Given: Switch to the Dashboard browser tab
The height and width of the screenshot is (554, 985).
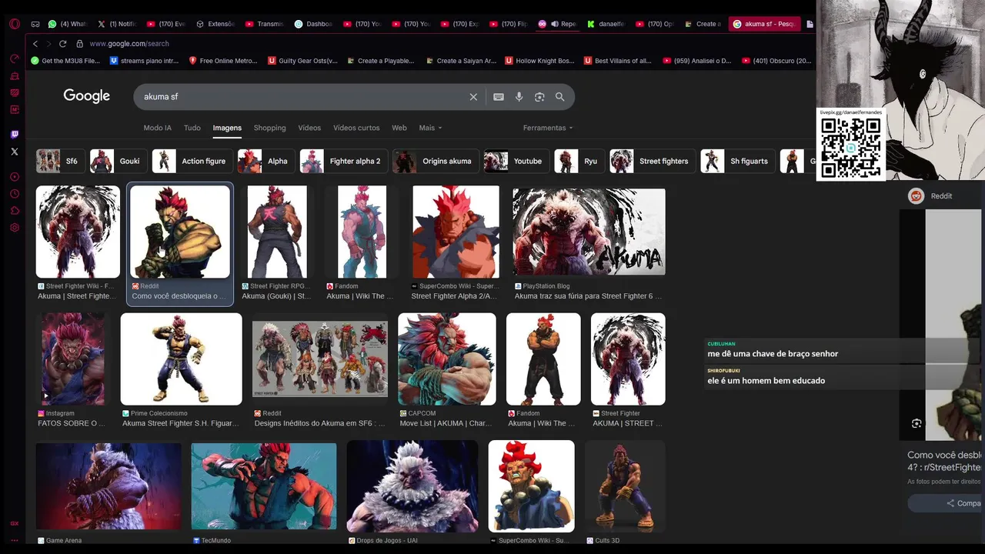Looking at the screenshot, I should 313,24.
